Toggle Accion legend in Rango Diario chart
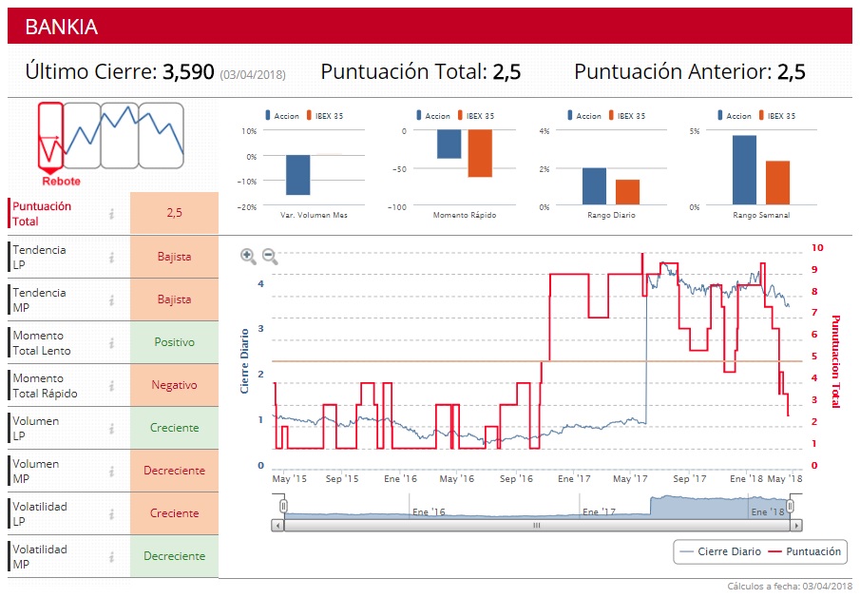860x598 pixels. [x=584, y=116]
